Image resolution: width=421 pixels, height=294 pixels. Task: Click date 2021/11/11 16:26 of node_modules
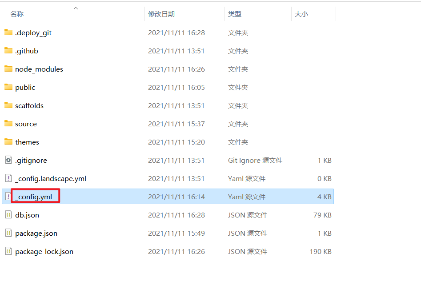pyautogui.click(x=176, y=69)
